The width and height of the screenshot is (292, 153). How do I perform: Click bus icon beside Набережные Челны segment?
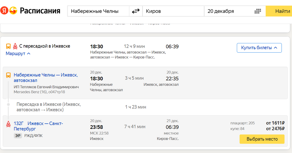pyautogui.click(x=8, y=75)
